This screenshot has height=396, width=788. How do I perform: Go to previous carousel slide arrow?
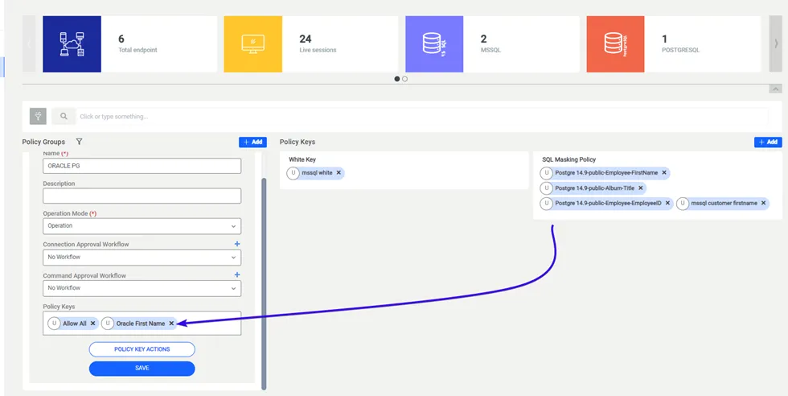click(x=29, y=43)
